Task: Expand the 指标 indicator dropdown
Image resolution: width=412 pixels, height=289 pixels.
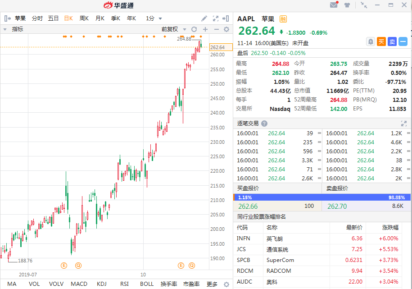Action: (x=5, y=29)
